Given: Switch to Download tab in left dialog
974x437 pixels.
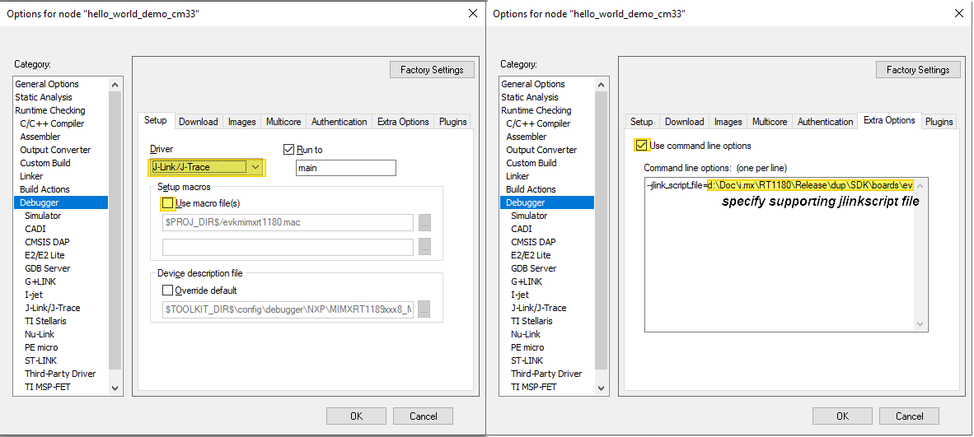Looking at the screenshot, I should click(198, 122).
